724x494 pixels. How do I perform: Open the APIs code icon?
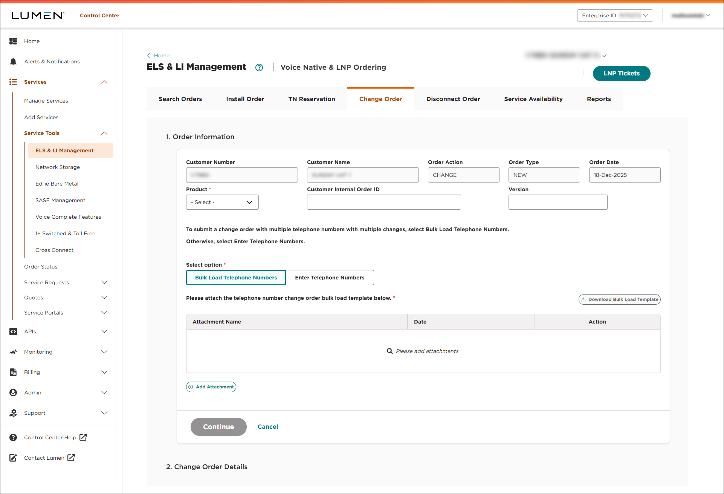[13, 331]
